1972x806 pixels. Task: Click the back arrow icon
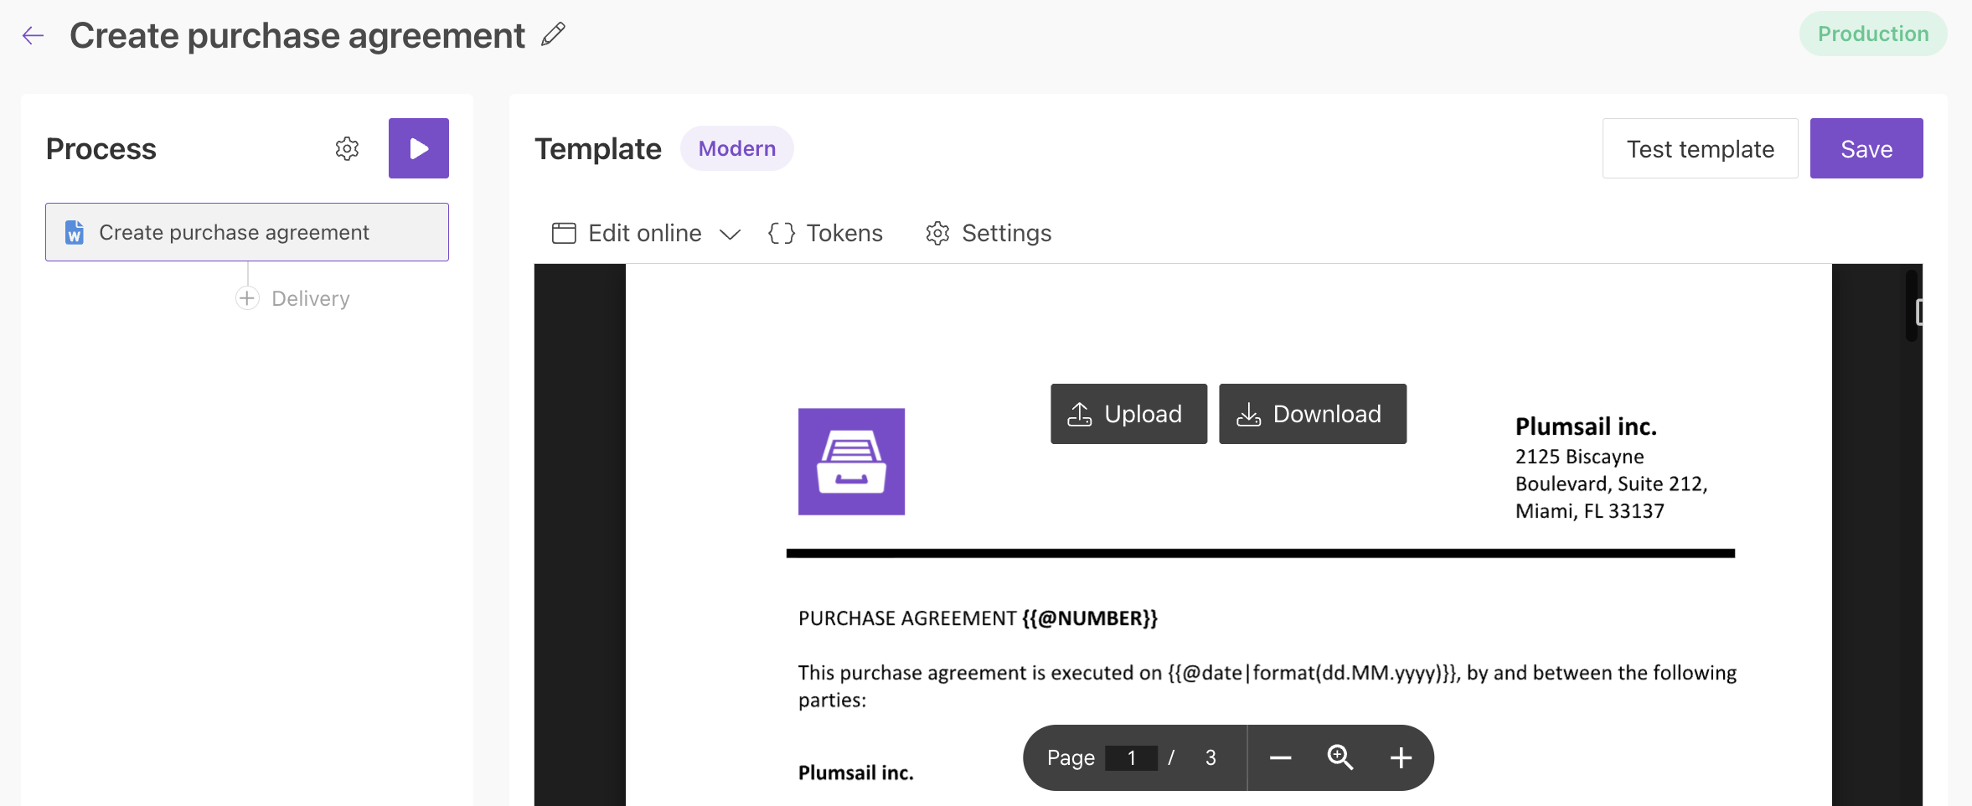coord(33,35)
